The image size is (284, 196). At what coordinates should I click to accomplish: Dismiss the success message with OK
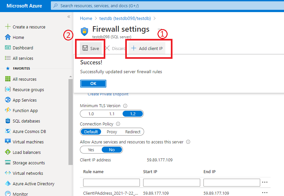(93, 83)
